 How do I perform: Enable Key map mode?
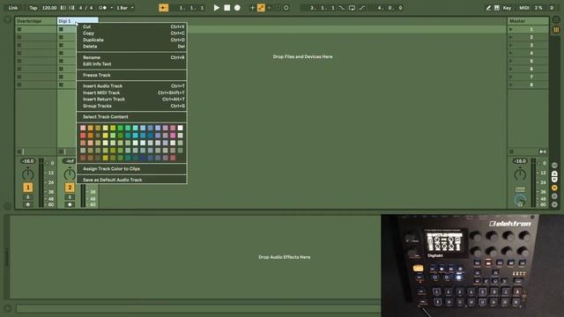pos(508,8)
